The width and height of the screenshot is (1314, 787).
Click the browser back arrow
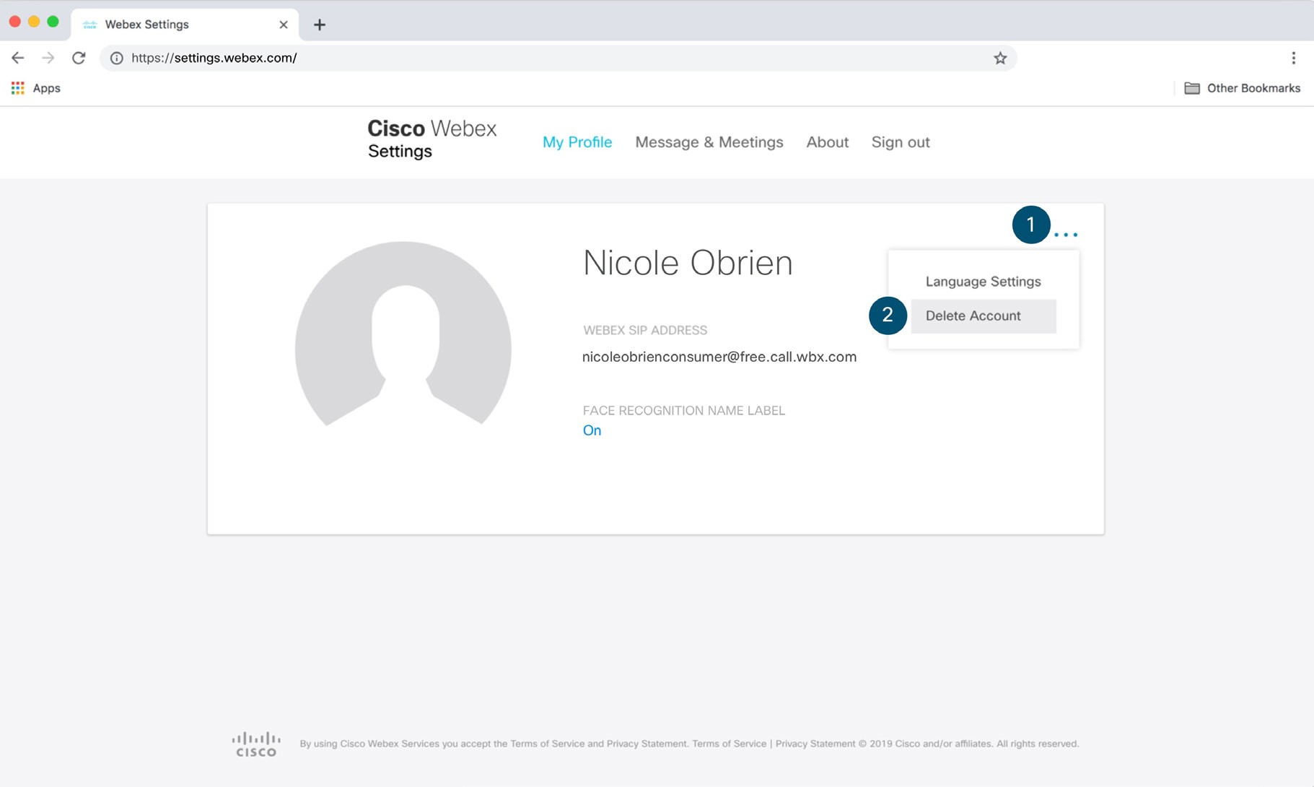18,58
